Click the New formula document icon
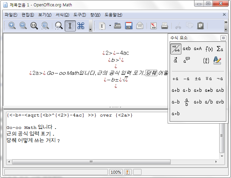The image size is (231, 178). click(102, 26)
